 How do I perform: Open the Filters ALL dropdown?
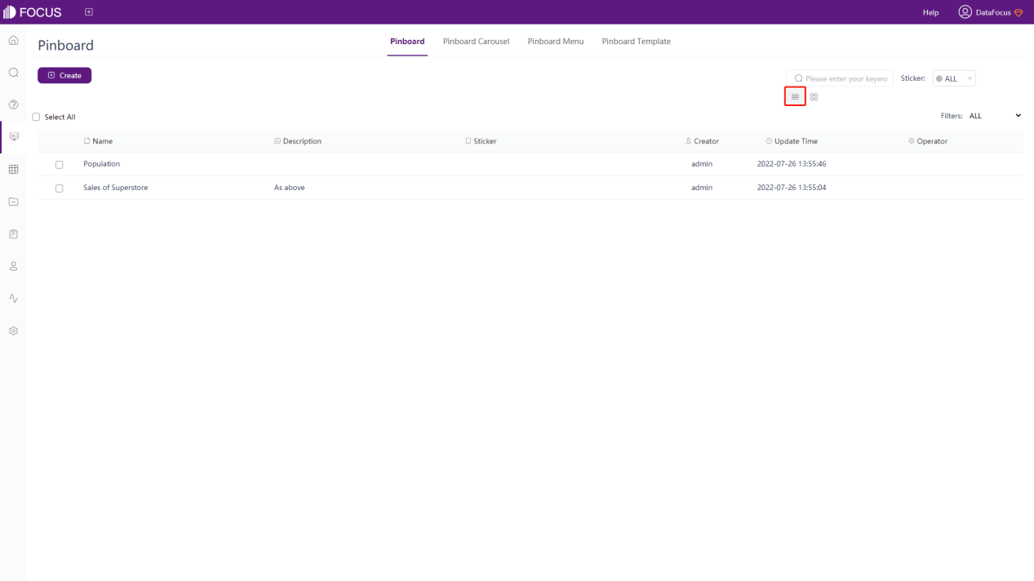pos(995,116)
